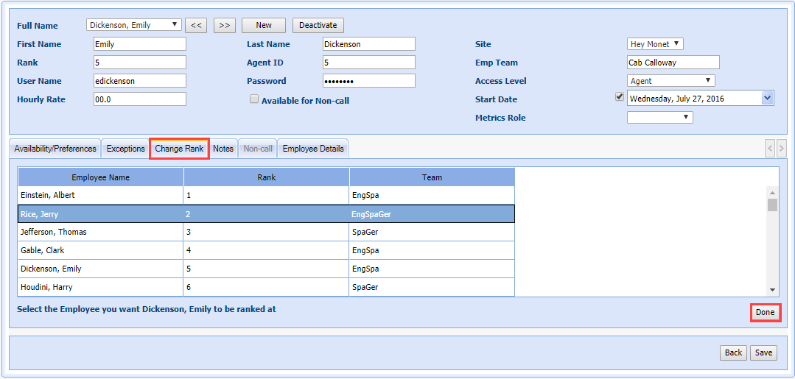Image resolution: width=795 pixels, height=379 pixels.
Task: Open the Site dropdown
Action: click(655, 44)
